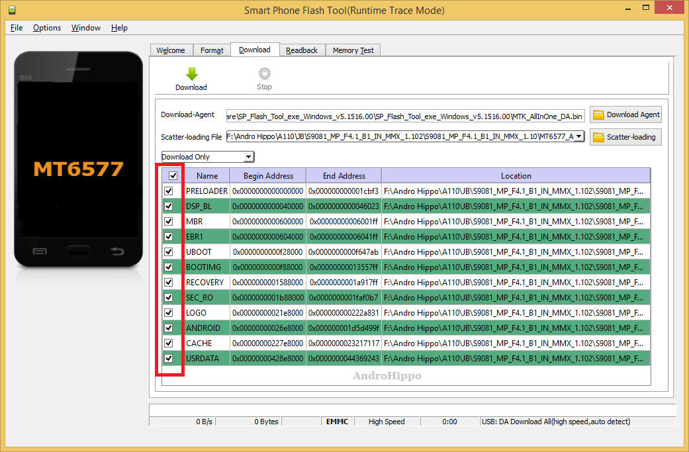The width and height of the screenshot is (689, 452).
Task: Uncheck the PRELOADER partition checkbox
Action: pos(169,191)
